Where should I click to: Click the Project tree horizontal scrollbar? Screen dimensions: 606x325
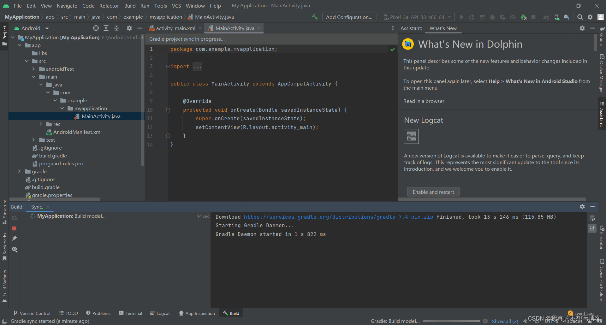(x=54, y=199)
